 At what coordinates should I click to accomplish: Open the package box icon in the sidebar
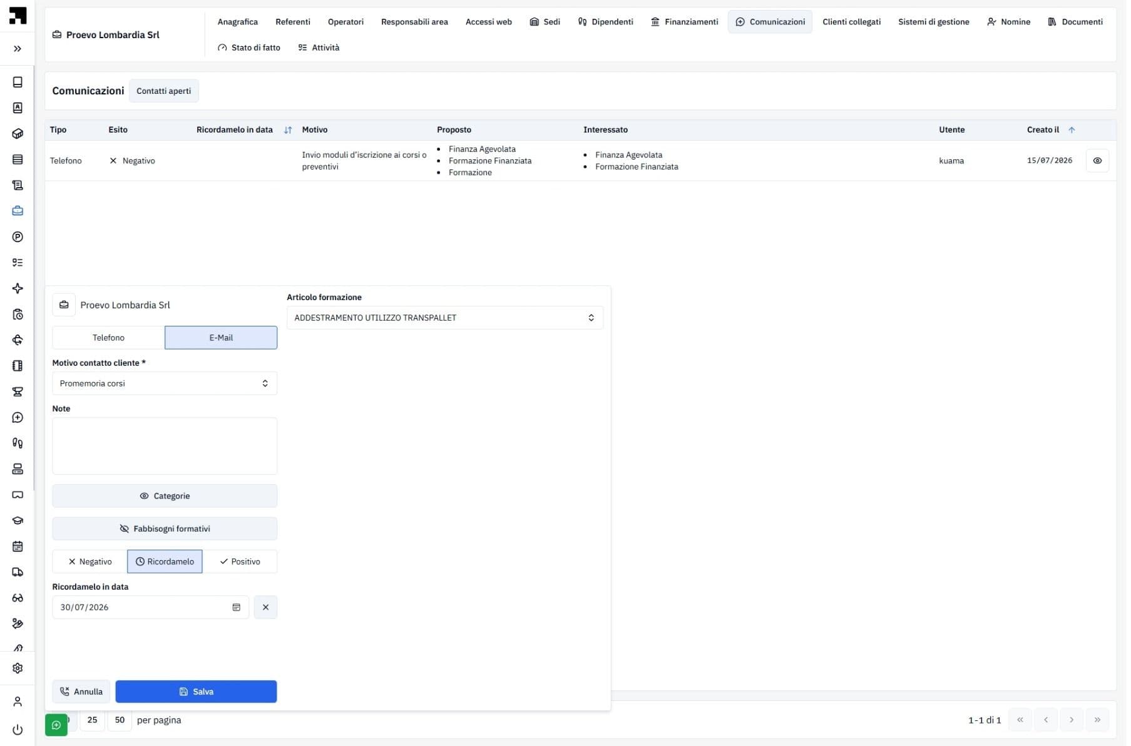tap(18, 134)
